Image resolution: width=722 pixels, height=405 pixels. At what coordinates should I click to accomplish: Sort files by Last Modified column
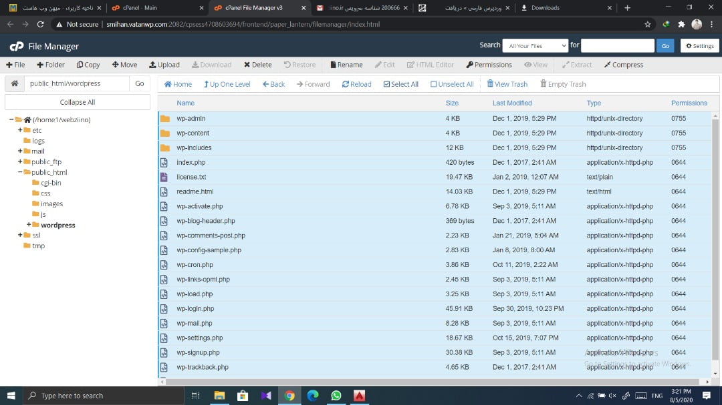click(512, 103)
